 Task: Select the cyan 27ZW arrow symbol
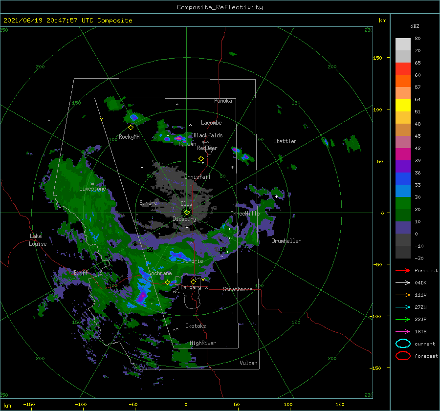403,307
